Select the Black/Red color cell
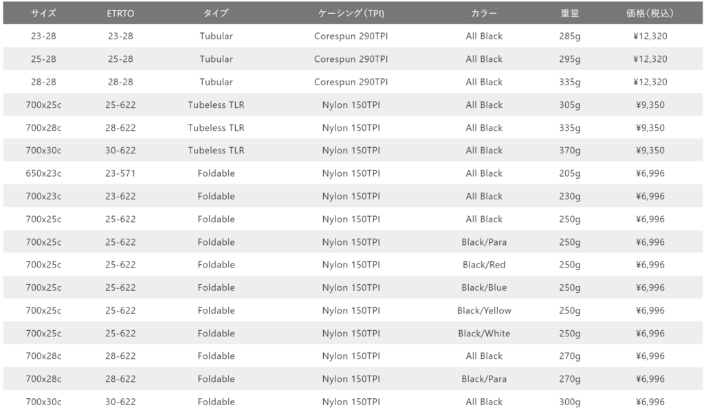The height and width of the screenshot is (412, 704). pos(484,265)
